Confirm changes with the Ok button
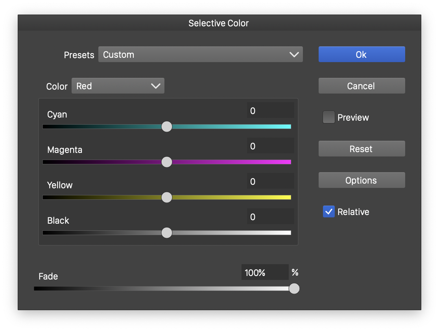This screenshot has width=439, height=331. (x=361, y=55)
